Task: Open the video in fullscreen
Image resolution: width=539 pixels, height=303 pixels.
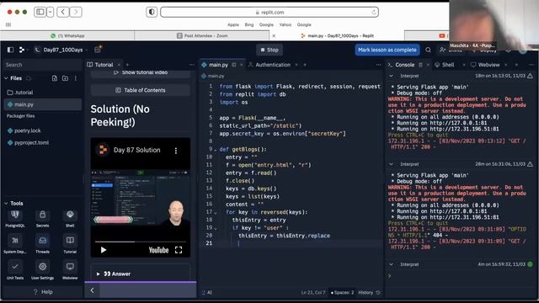Action: [179, 250]
